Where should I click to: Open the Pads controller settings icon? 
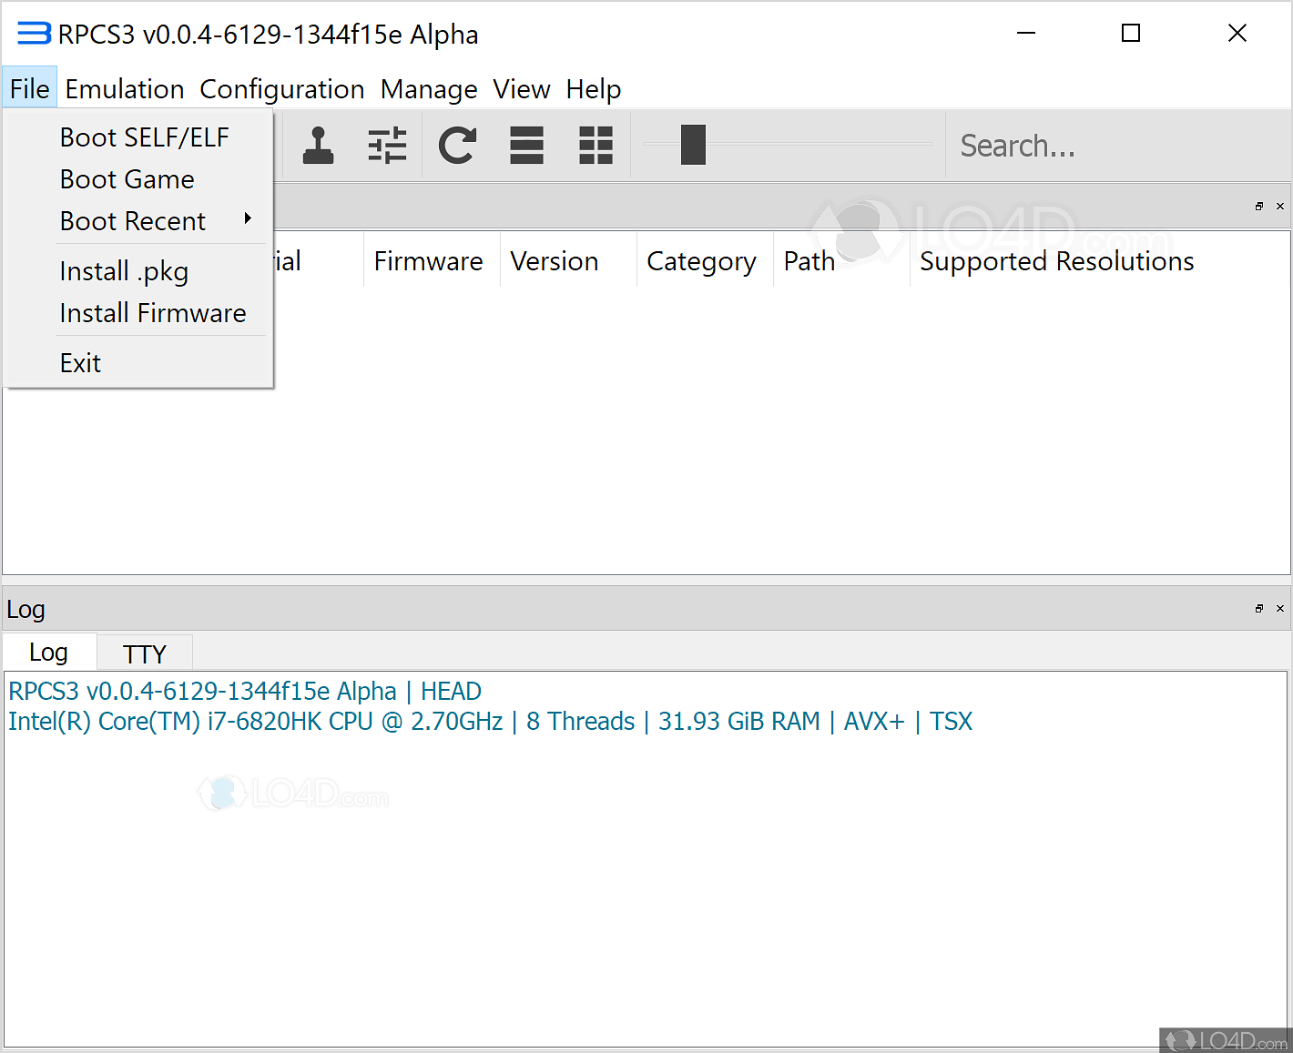318,146
